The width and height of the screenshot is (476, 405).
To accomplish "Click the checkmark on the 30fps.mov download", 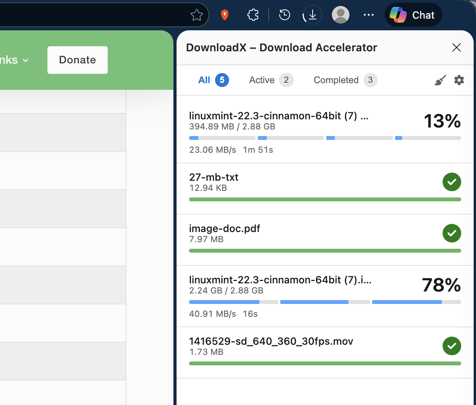I will pos(451,346).
